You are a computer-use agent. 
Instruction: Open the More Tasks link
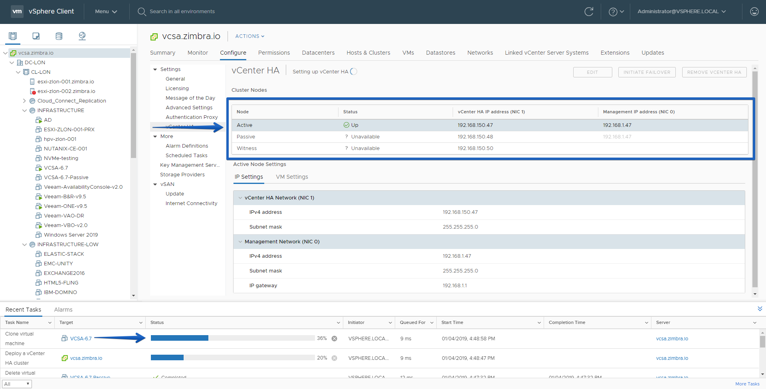747,384
